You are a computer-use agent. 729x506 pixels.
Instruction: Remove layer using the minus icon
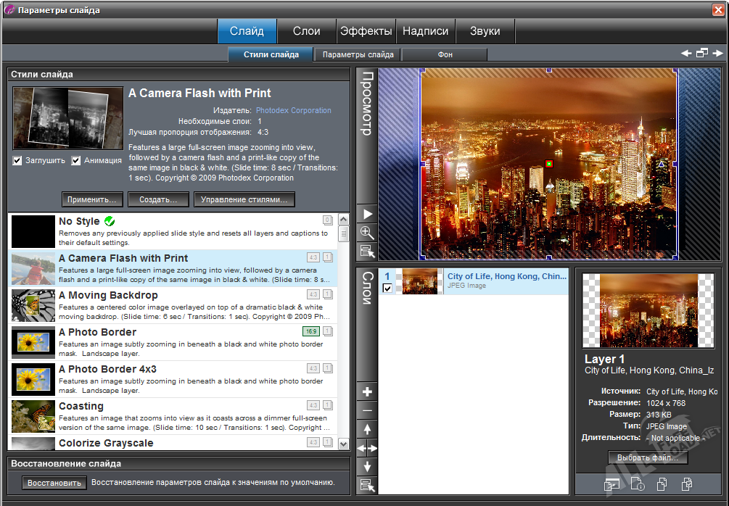tap(367, 411)
